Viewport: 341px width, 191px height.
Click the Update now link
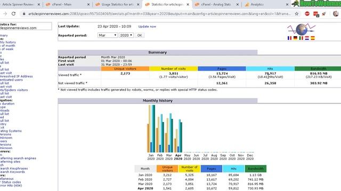[147, 27]
